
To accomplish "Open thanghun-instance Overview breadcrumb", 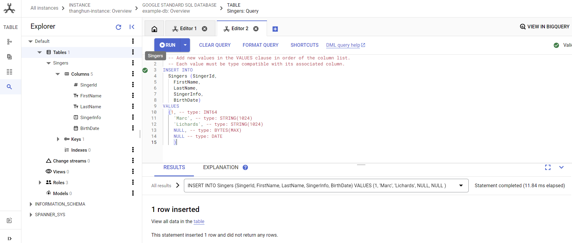I will (100, 8).
